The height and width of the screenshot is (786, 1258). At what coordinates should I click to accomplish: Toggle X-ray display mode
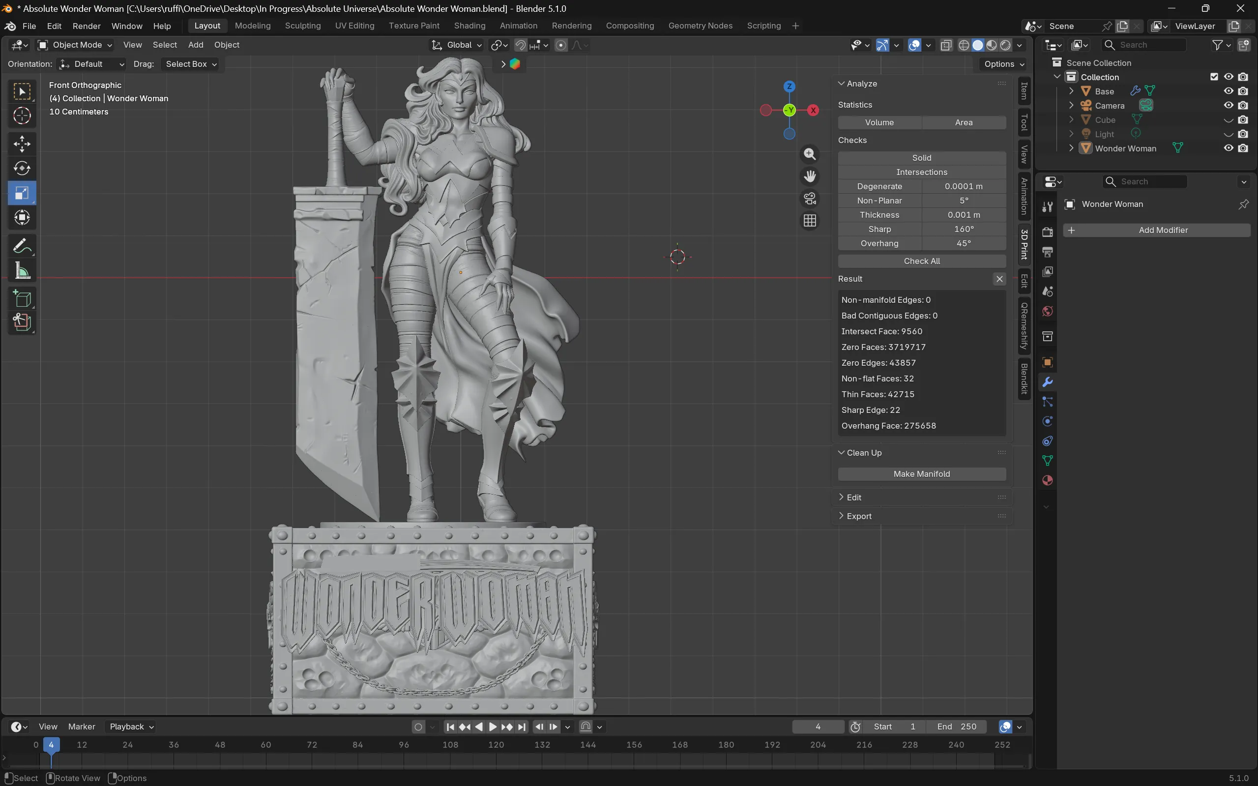coord(946,45)
